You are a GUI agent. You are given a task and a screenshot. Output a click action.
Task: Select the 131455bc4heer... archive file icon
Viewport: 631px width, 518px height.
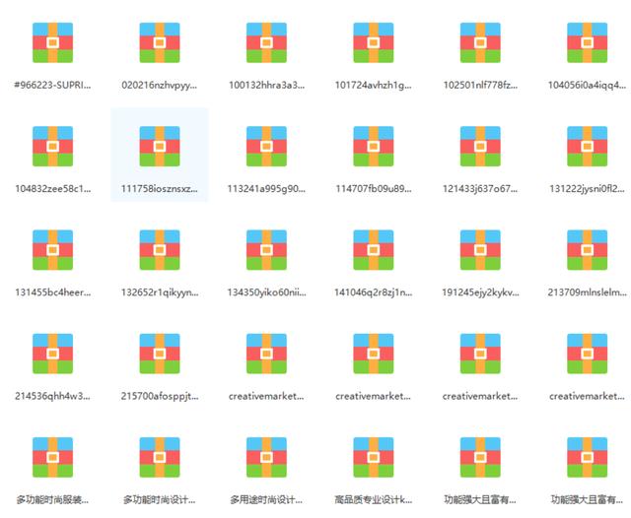(x=52, y=250)
